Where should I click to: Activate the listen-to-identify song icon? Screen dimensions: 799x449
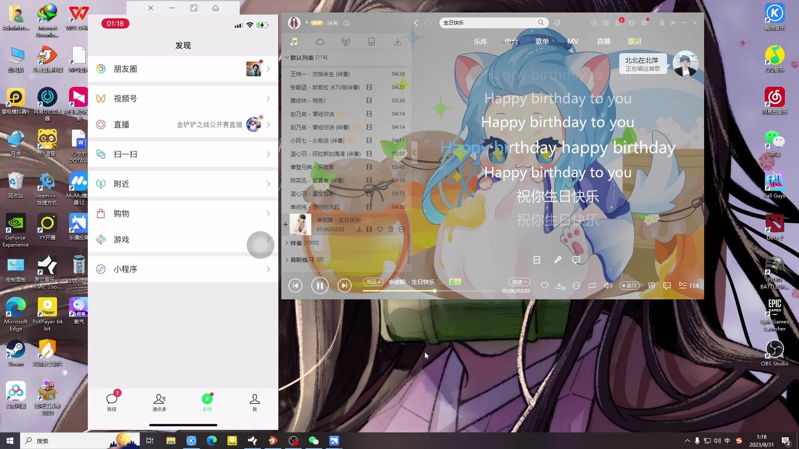coord(558,22)
